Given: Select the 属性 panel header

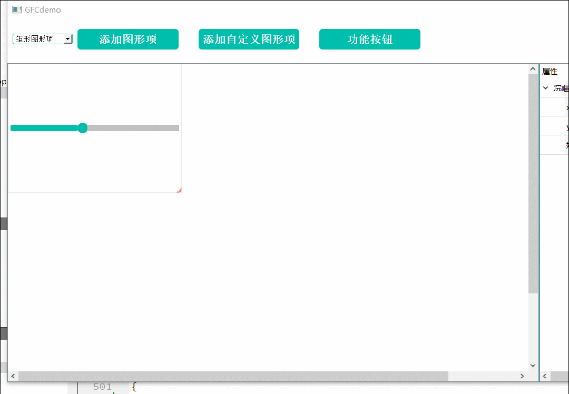Looking at the screenshot, I should pos(550,72).
